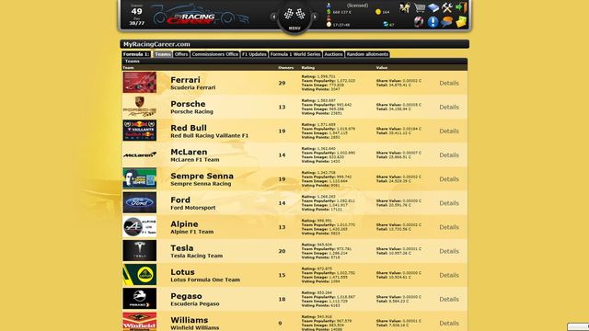Image resolution: width=589 pixels, height=331 pixels.
Task: Click the Porsche team logo
Action: pyautogui.click(x=139, y=107)
